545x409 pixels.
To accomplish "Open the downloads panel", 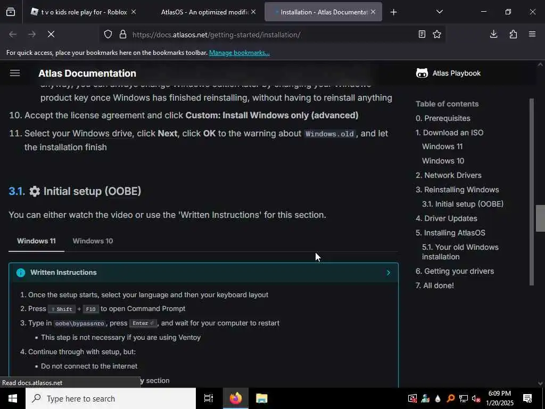I will click(493, 34).
